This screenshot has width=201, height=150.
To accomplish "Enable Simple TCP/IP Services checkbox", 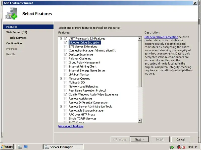I will tap(66, 118).
